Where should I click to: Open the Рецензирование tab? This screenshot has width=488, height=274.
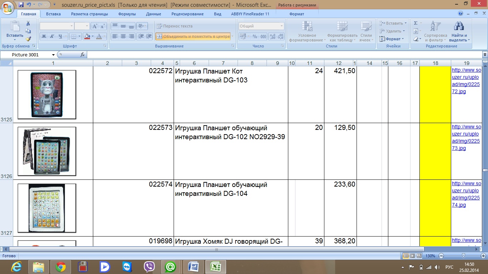click(188, 14)
